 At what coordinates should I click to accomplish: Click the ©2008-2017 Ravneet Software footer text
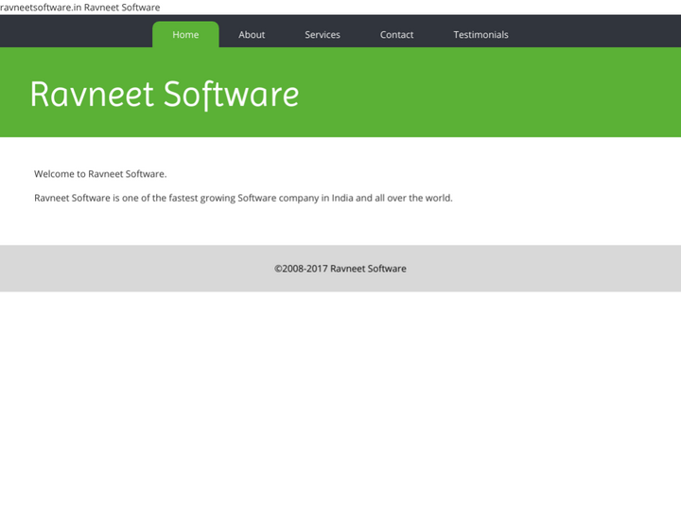pos(340,269)
